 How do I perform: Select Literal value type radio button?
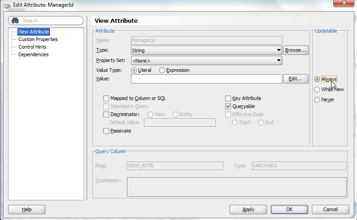pos(134,71)
